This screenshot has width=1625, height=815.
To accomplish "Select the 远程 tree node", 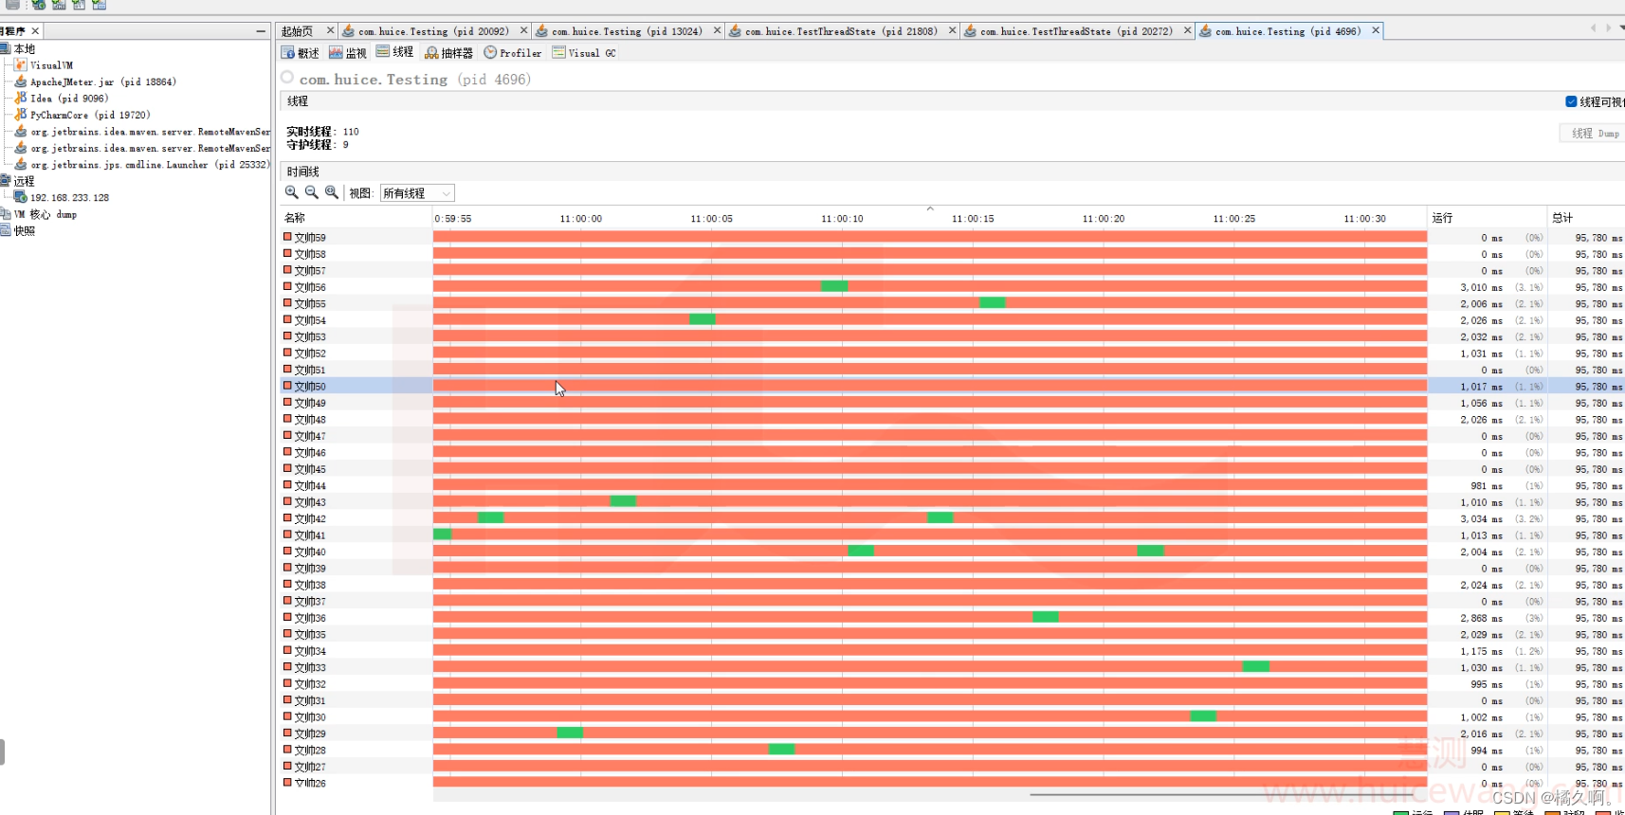I will tap(18, 181).
